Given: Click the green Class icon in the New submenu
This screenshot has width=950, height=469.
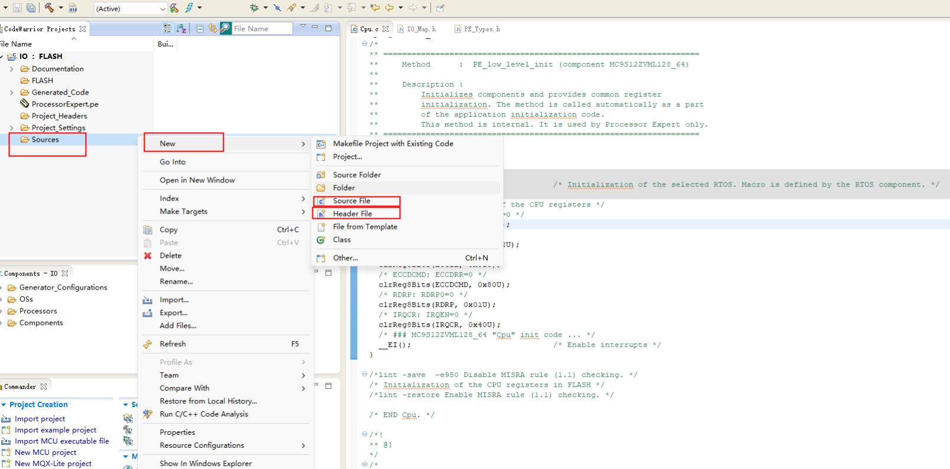Looking at the screenshot, I should (321, 240).
